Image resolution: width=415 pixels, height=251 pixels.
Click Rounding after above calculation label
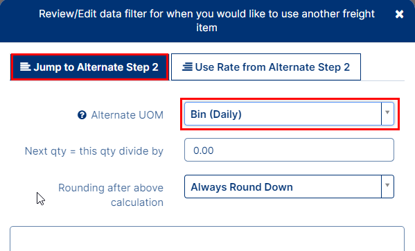(111, 195)
